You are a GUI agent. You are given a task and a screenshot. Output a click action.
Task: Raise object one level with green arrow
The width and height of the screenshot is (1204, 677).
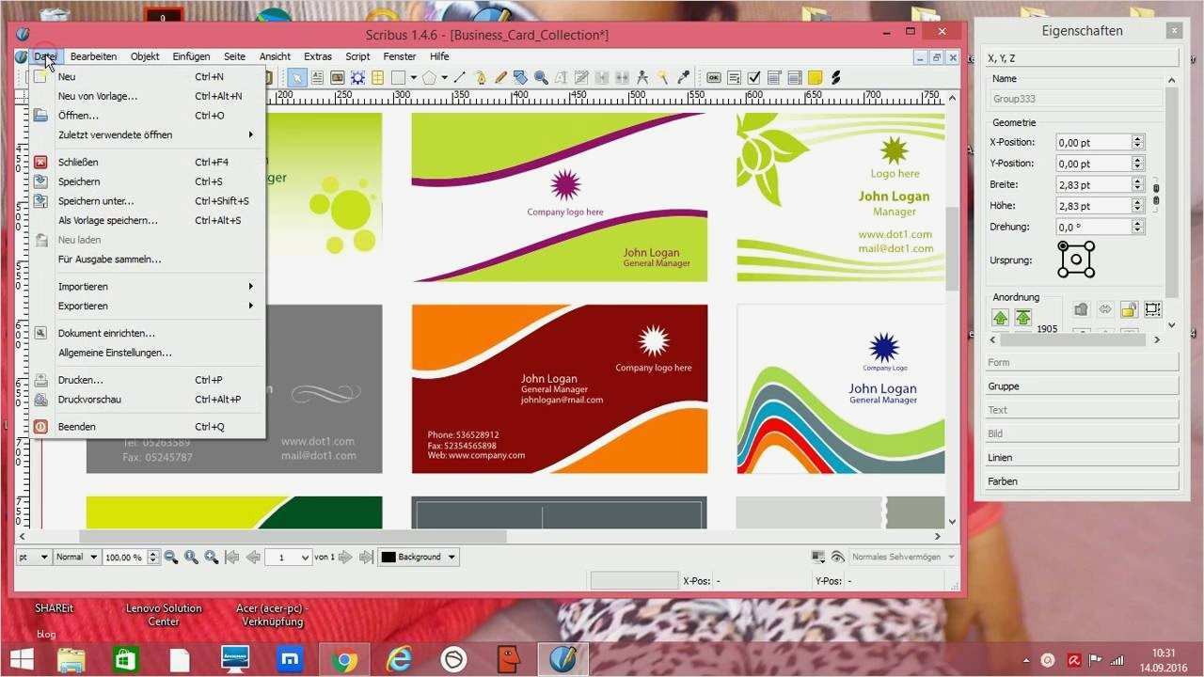click(x=1000, y=318)
